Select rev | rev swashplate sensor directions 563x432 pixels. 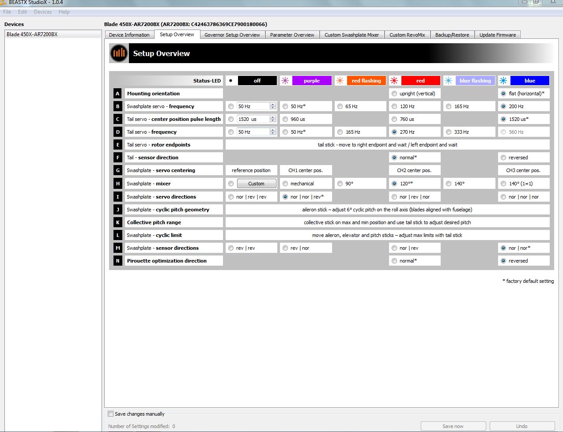[x=231, y=248]
